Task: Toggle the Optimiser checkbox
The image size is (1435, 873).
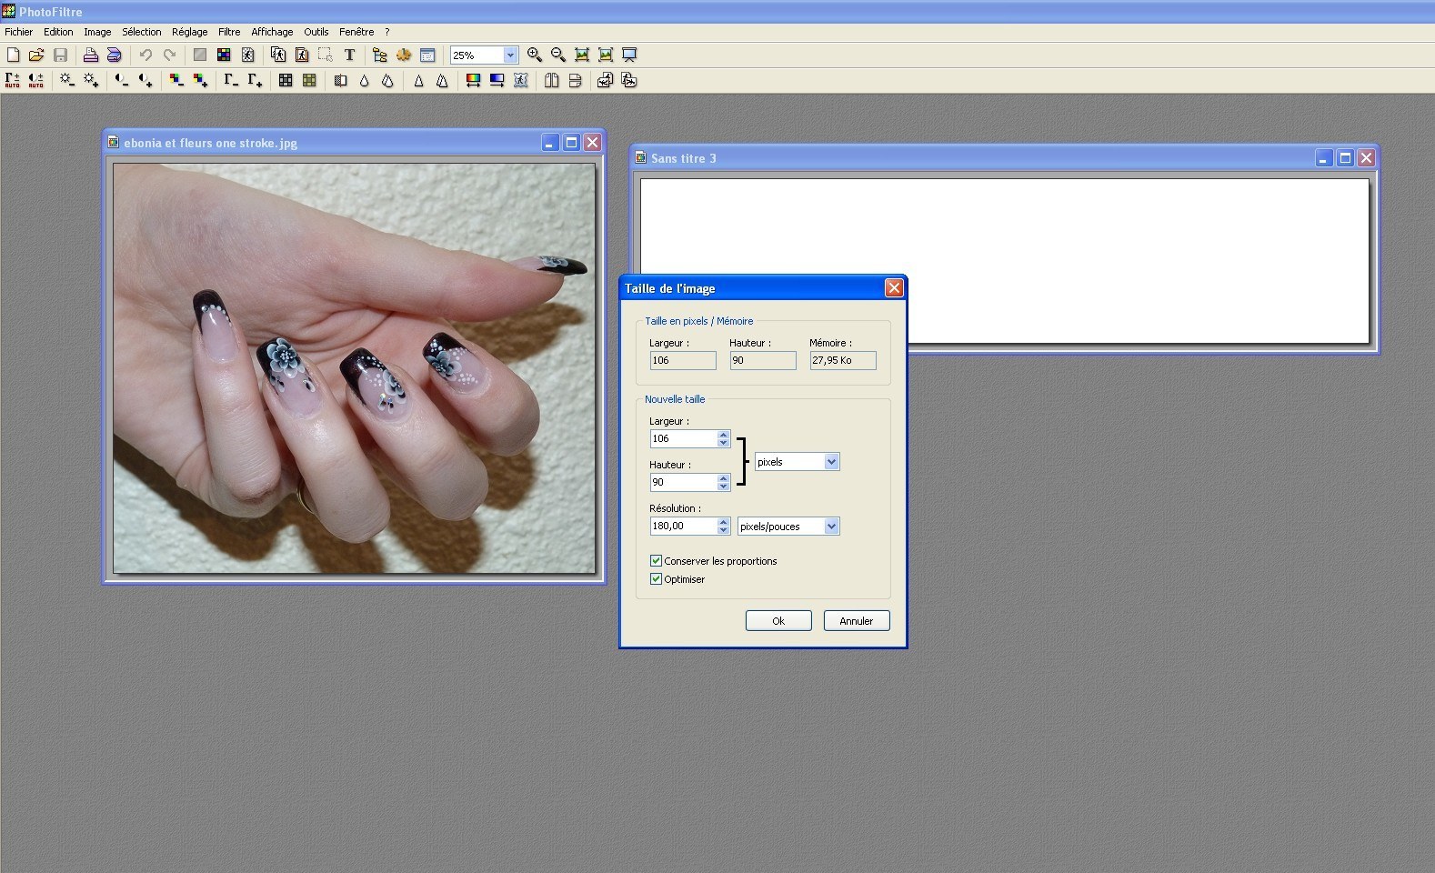Action: (x=656, y=579)
